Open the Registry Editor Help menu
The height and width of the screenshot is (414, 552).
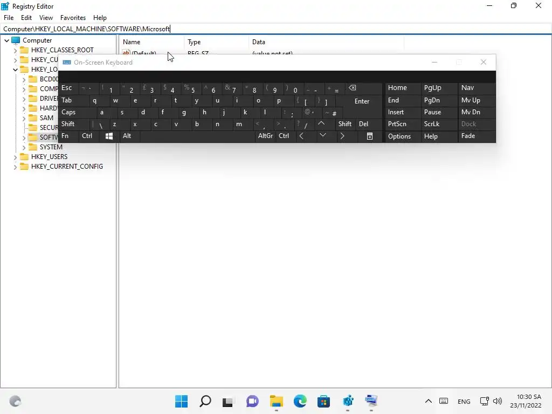(100, 18)
